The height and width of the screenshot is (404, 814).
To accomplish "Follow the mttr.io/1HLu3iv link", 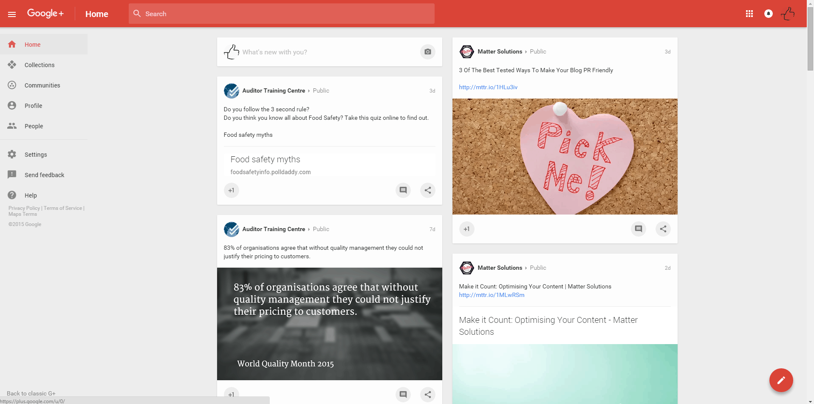I will pyautogui.click(x=488, y=87).
